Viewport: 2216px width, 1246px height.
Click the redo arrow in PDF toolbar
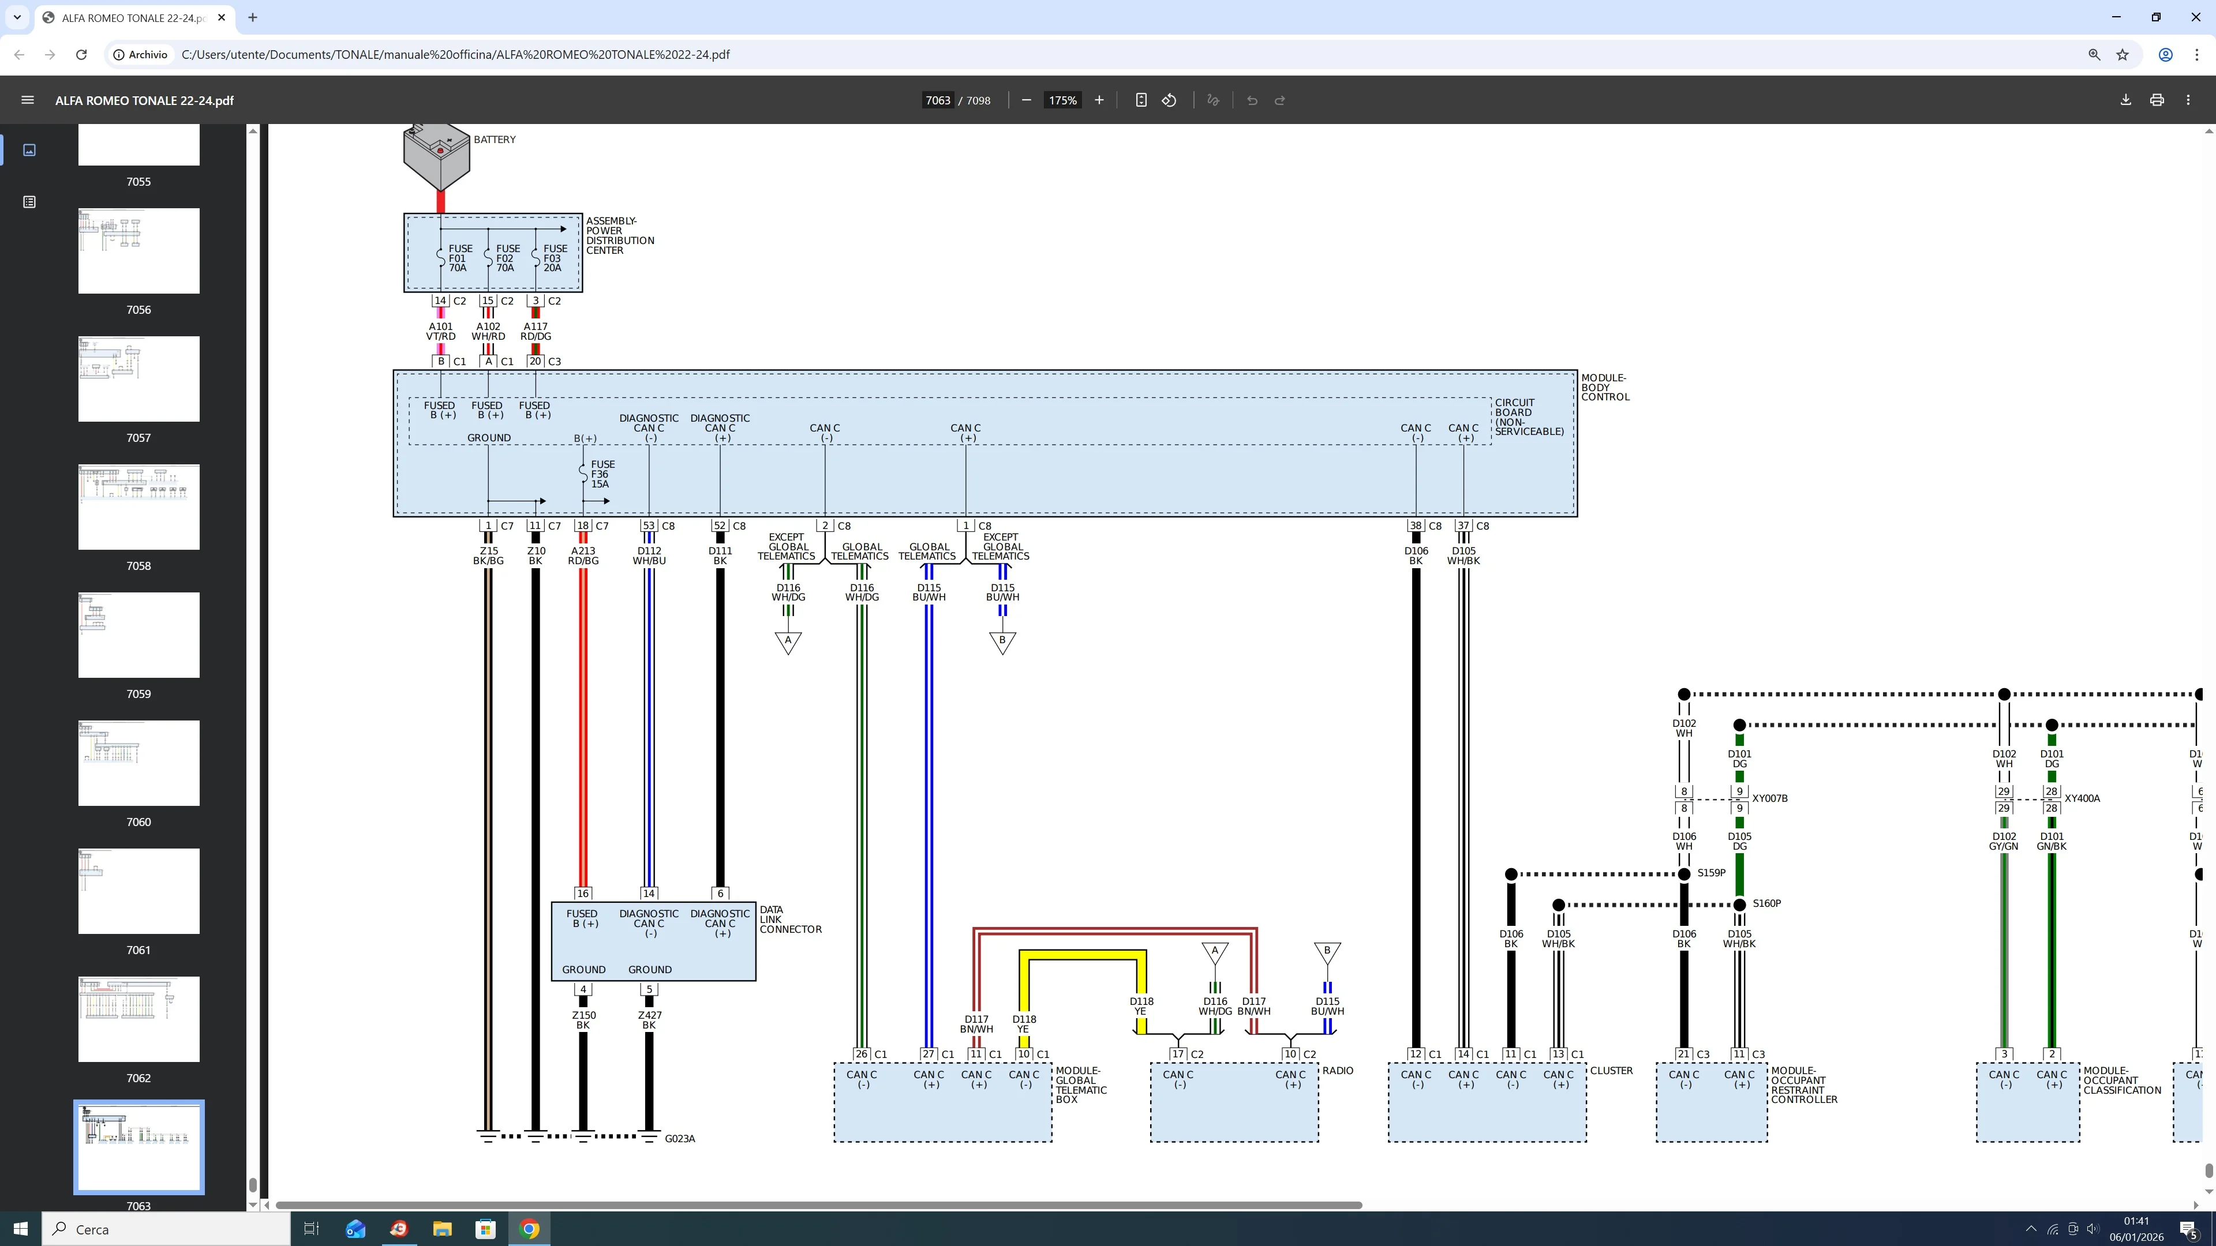1280,100
